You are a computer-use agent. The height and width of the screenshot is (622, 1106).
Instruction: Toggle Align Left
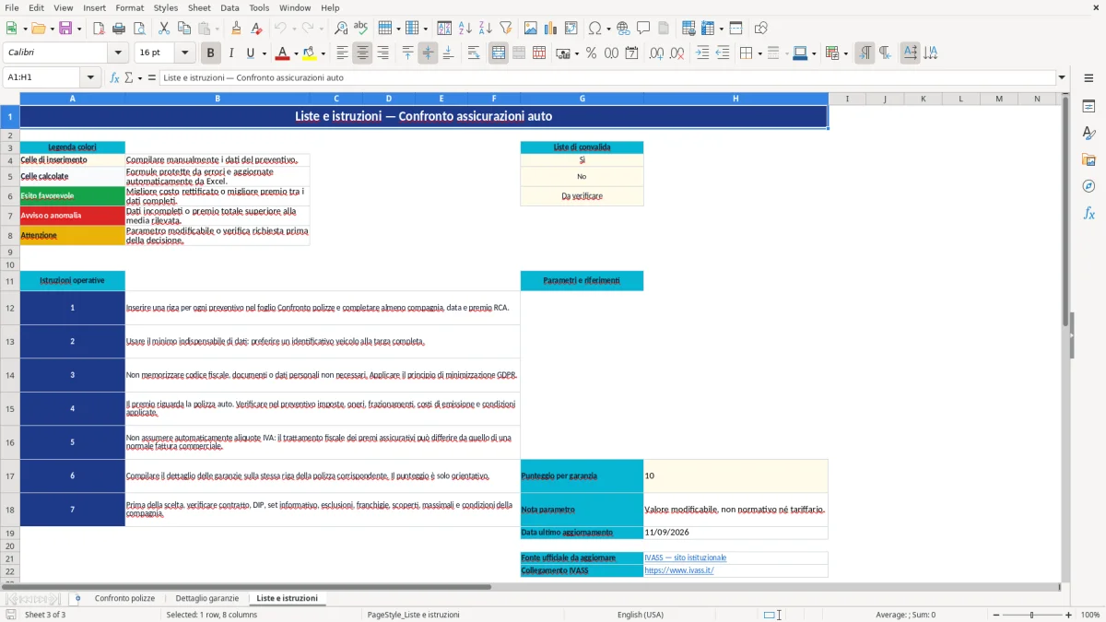pyautogui.click(x=343, y=53)
